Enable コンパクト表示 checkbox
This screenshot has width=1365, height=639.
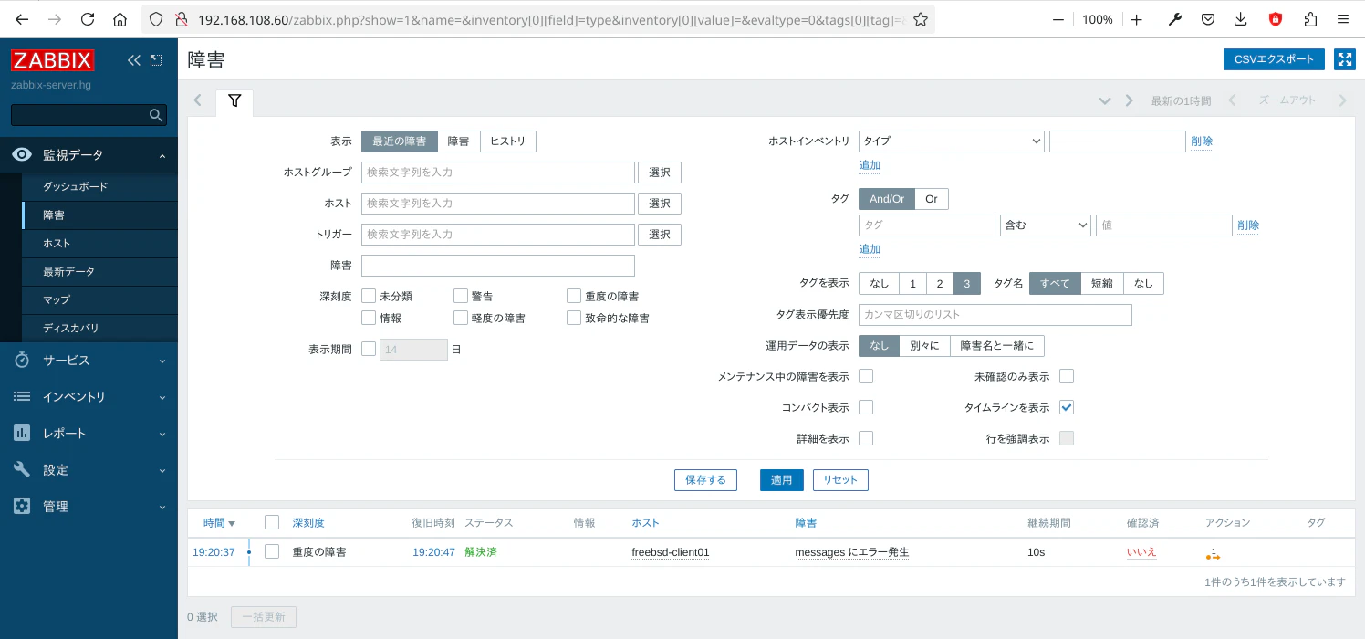(866, 407)
